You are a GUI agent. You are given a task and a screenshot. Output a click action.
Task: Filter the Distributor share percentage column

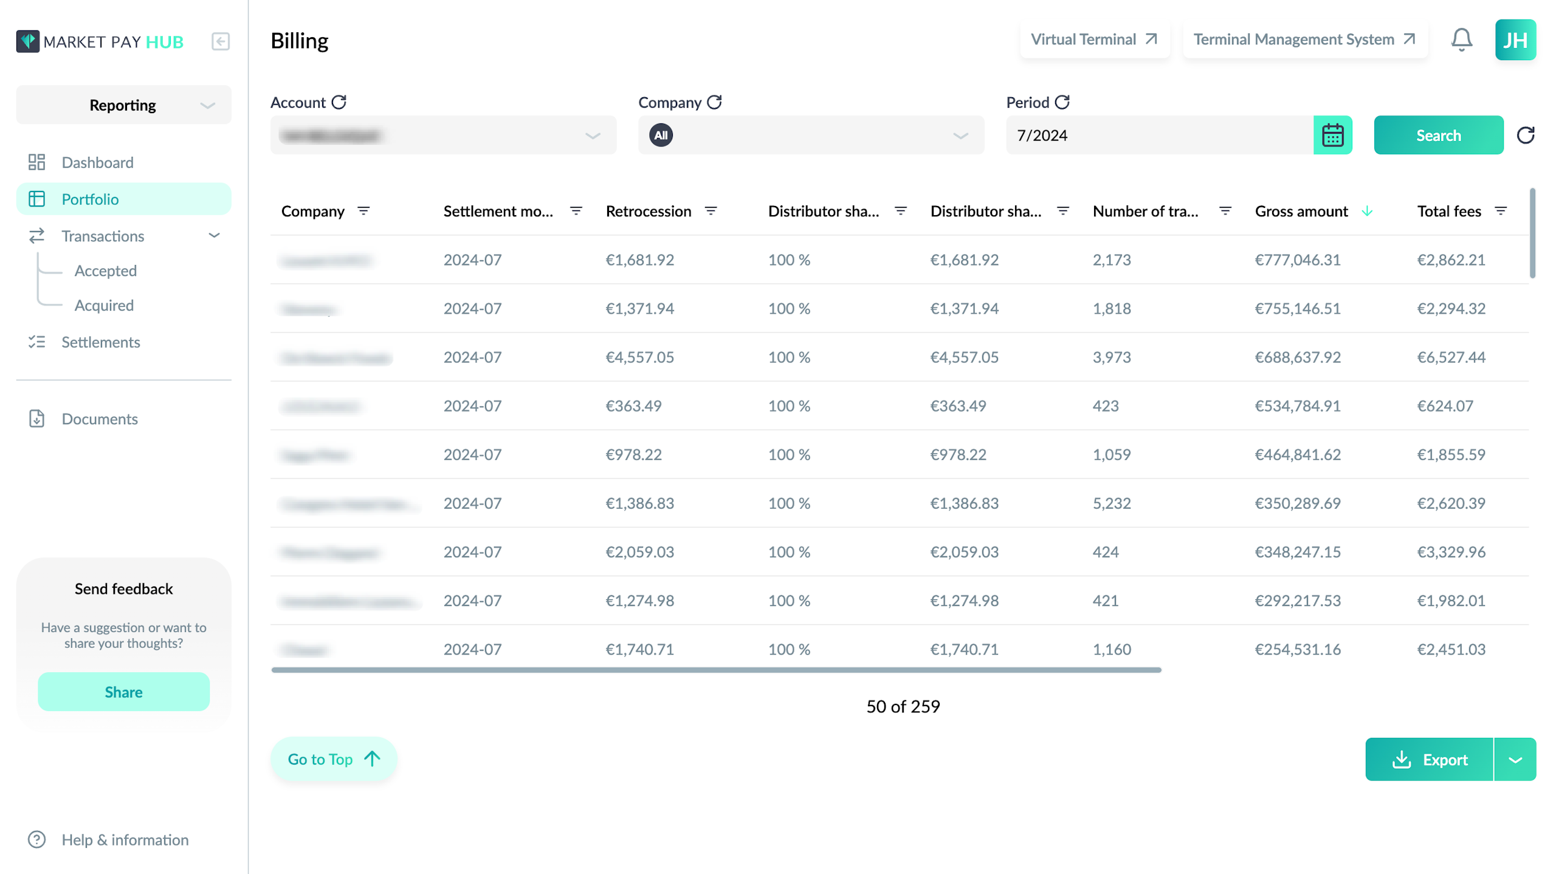point(901,211)
